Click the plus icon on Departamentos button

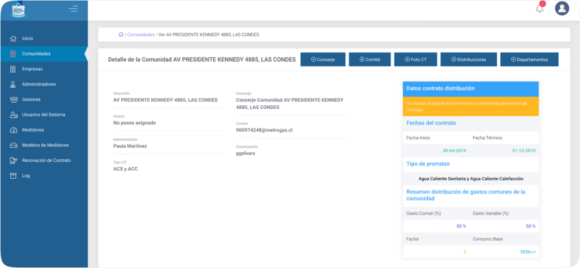(513, 60)
